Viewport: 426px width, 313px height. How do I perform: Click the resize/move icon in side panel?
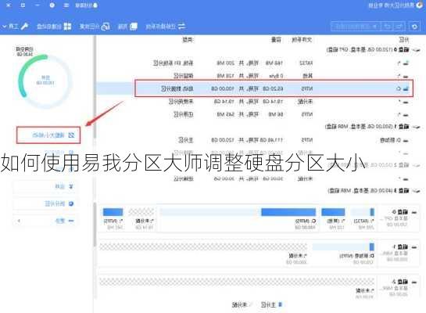pyautogui.click(x=71, y=135)
